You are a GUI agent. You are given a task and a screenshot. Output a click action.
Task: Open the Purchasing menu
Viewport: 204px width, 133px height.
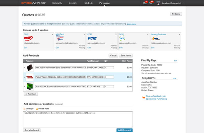point(104,3)
